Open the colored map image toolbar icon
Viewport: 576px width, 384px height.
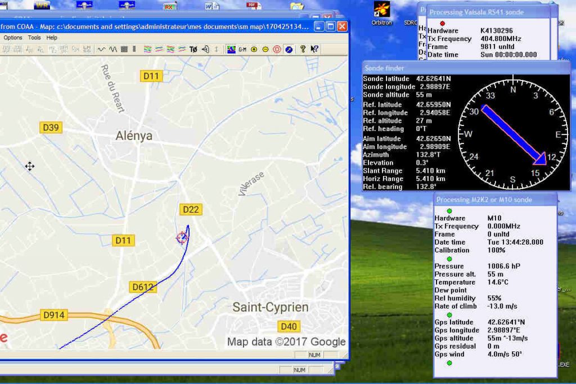pos(231,49)
